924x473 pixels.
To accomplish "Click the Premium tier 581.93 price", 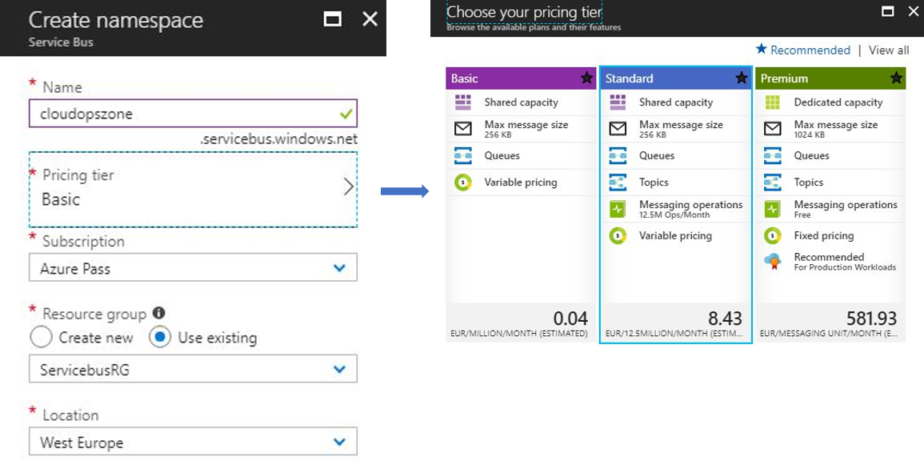I will coord(871,319).
